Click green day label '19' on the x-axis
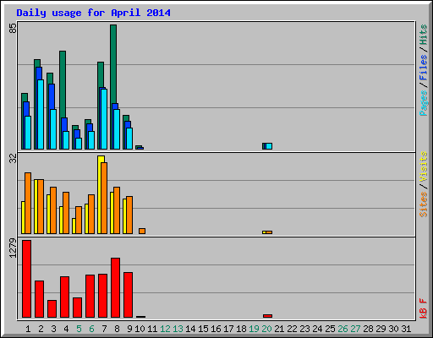Image resolution: width=433 pixels, height=338 pixels. (x=254, y=329)
